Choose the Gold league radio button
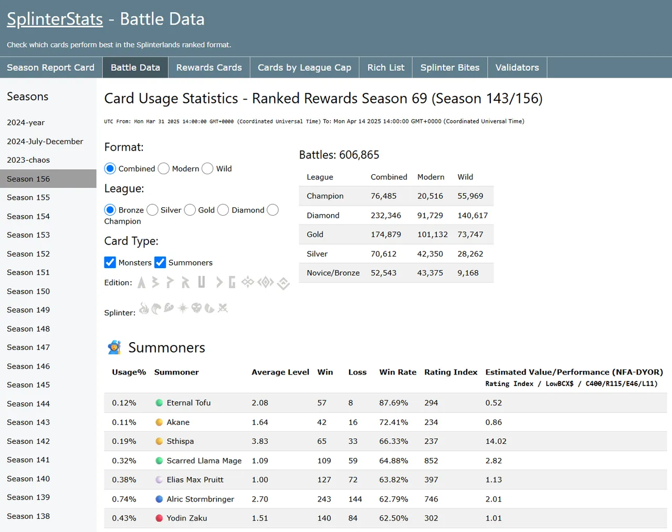 tap(190, 210)
